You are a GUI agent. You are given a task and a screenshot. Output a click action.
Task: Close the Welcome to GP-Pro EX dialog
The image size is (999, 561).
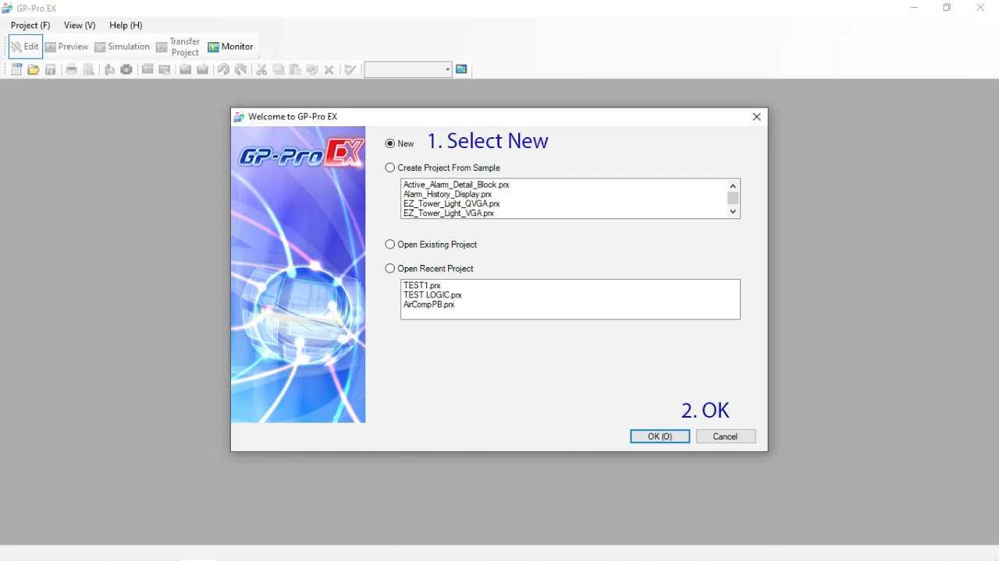(x=756, y=117)
